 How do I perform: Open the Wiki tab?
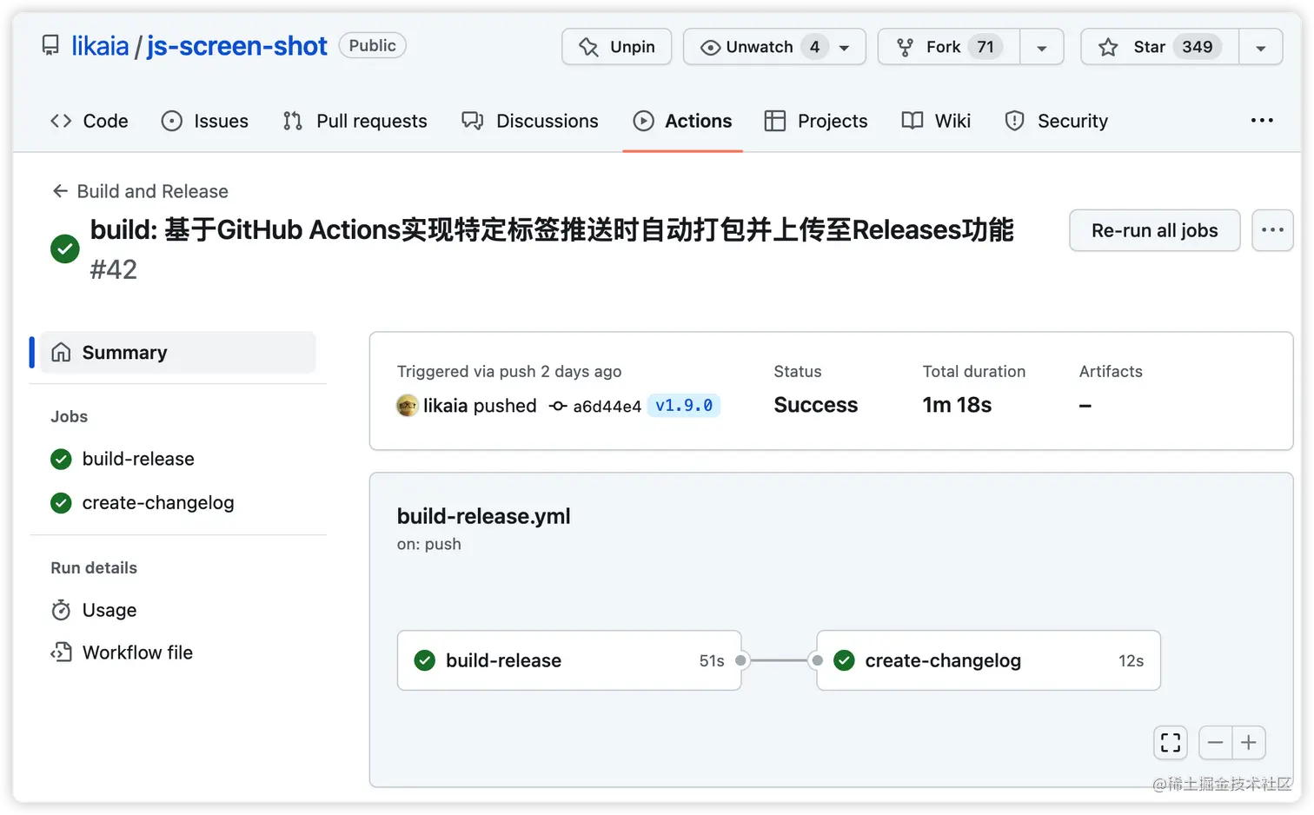pos(936,121)
